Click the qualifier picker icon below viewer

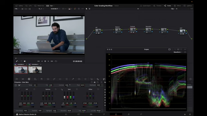pos(17,61)
